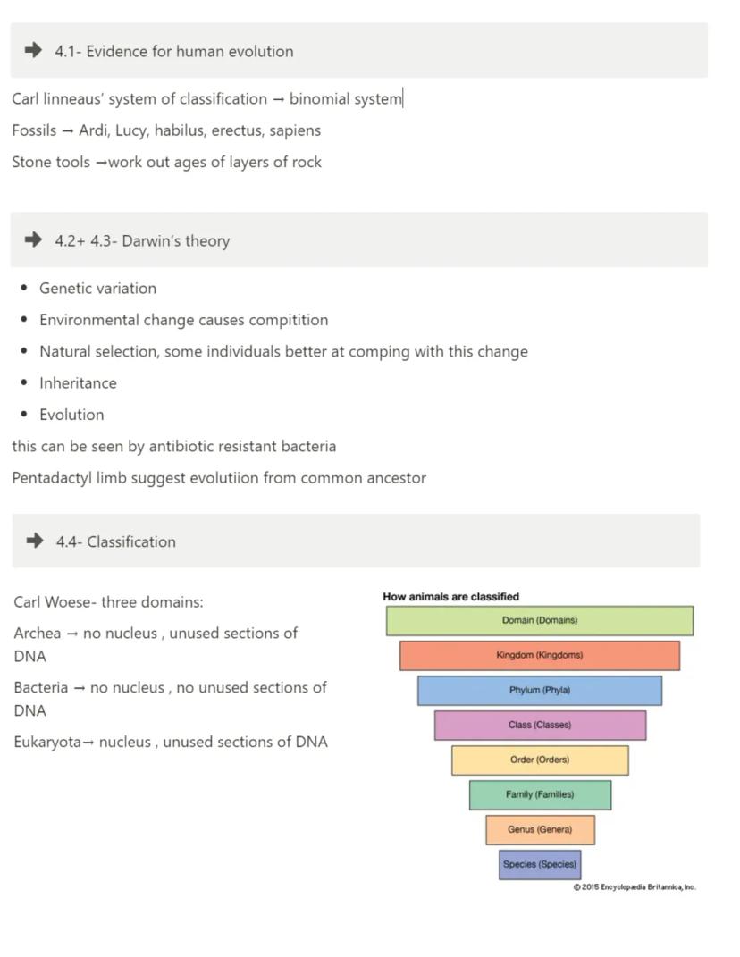Click the green Domain (Domains) block
Screen dimensions: 740x957
tap(539, 620)
